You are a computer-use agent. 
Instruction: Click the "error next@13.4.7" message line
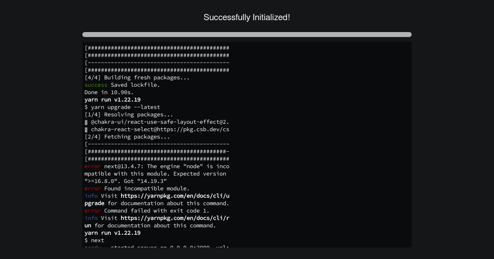157,166
